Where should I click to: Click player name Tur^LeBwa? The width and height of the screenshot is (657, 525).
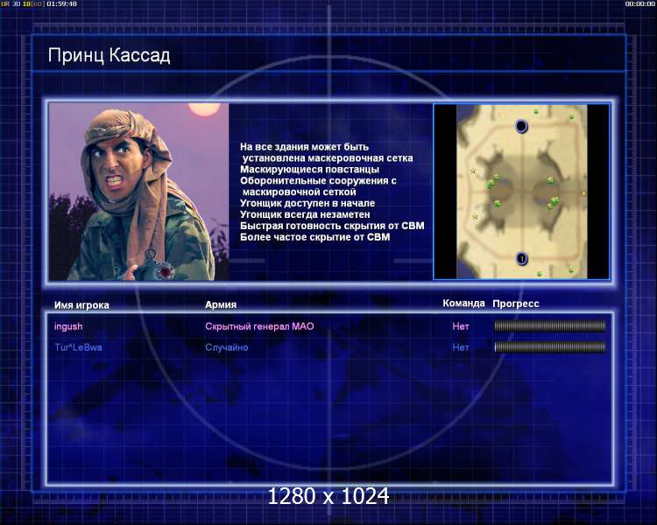[x=78, y=347]
